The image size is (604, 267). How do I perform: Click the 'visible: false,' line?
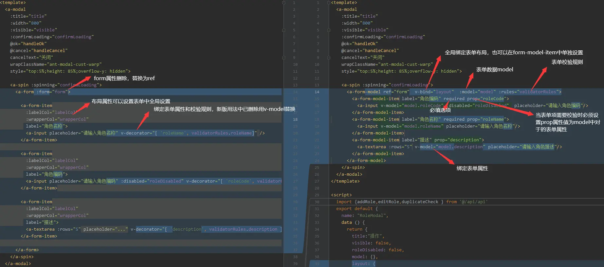click(x=372, y=243)
